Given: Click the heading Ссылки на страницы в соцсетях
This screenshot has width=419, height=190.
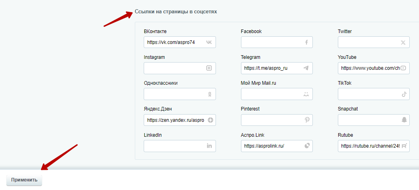Looking at the screenshot, I should (176, 12).
